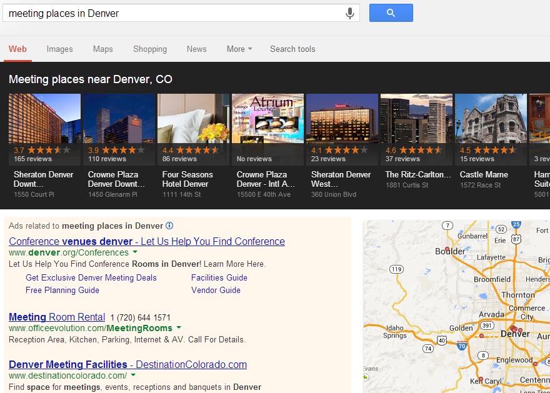Click the voice search microphone icon
Viewport: 550px width, 393px height.
tap(350, 13)
